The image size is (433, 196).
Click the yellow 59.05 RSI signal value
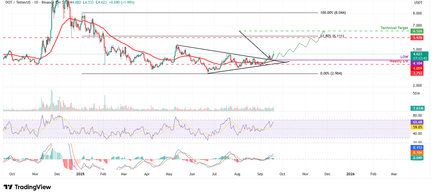(417, 127)
